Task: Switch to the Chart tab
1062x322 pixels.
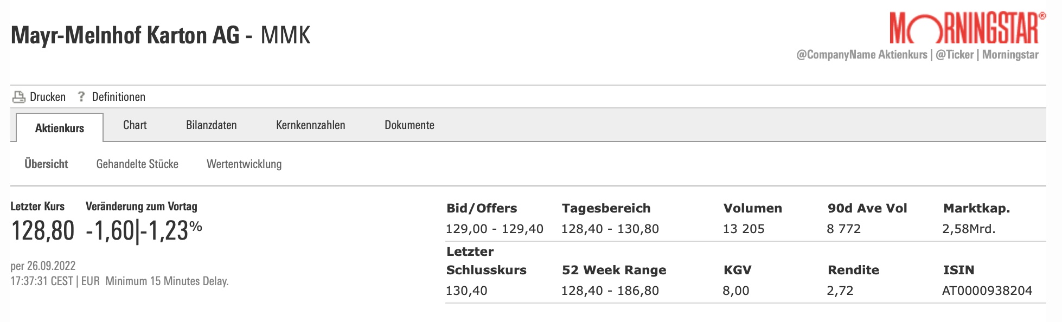Action: tap(135, 125)
